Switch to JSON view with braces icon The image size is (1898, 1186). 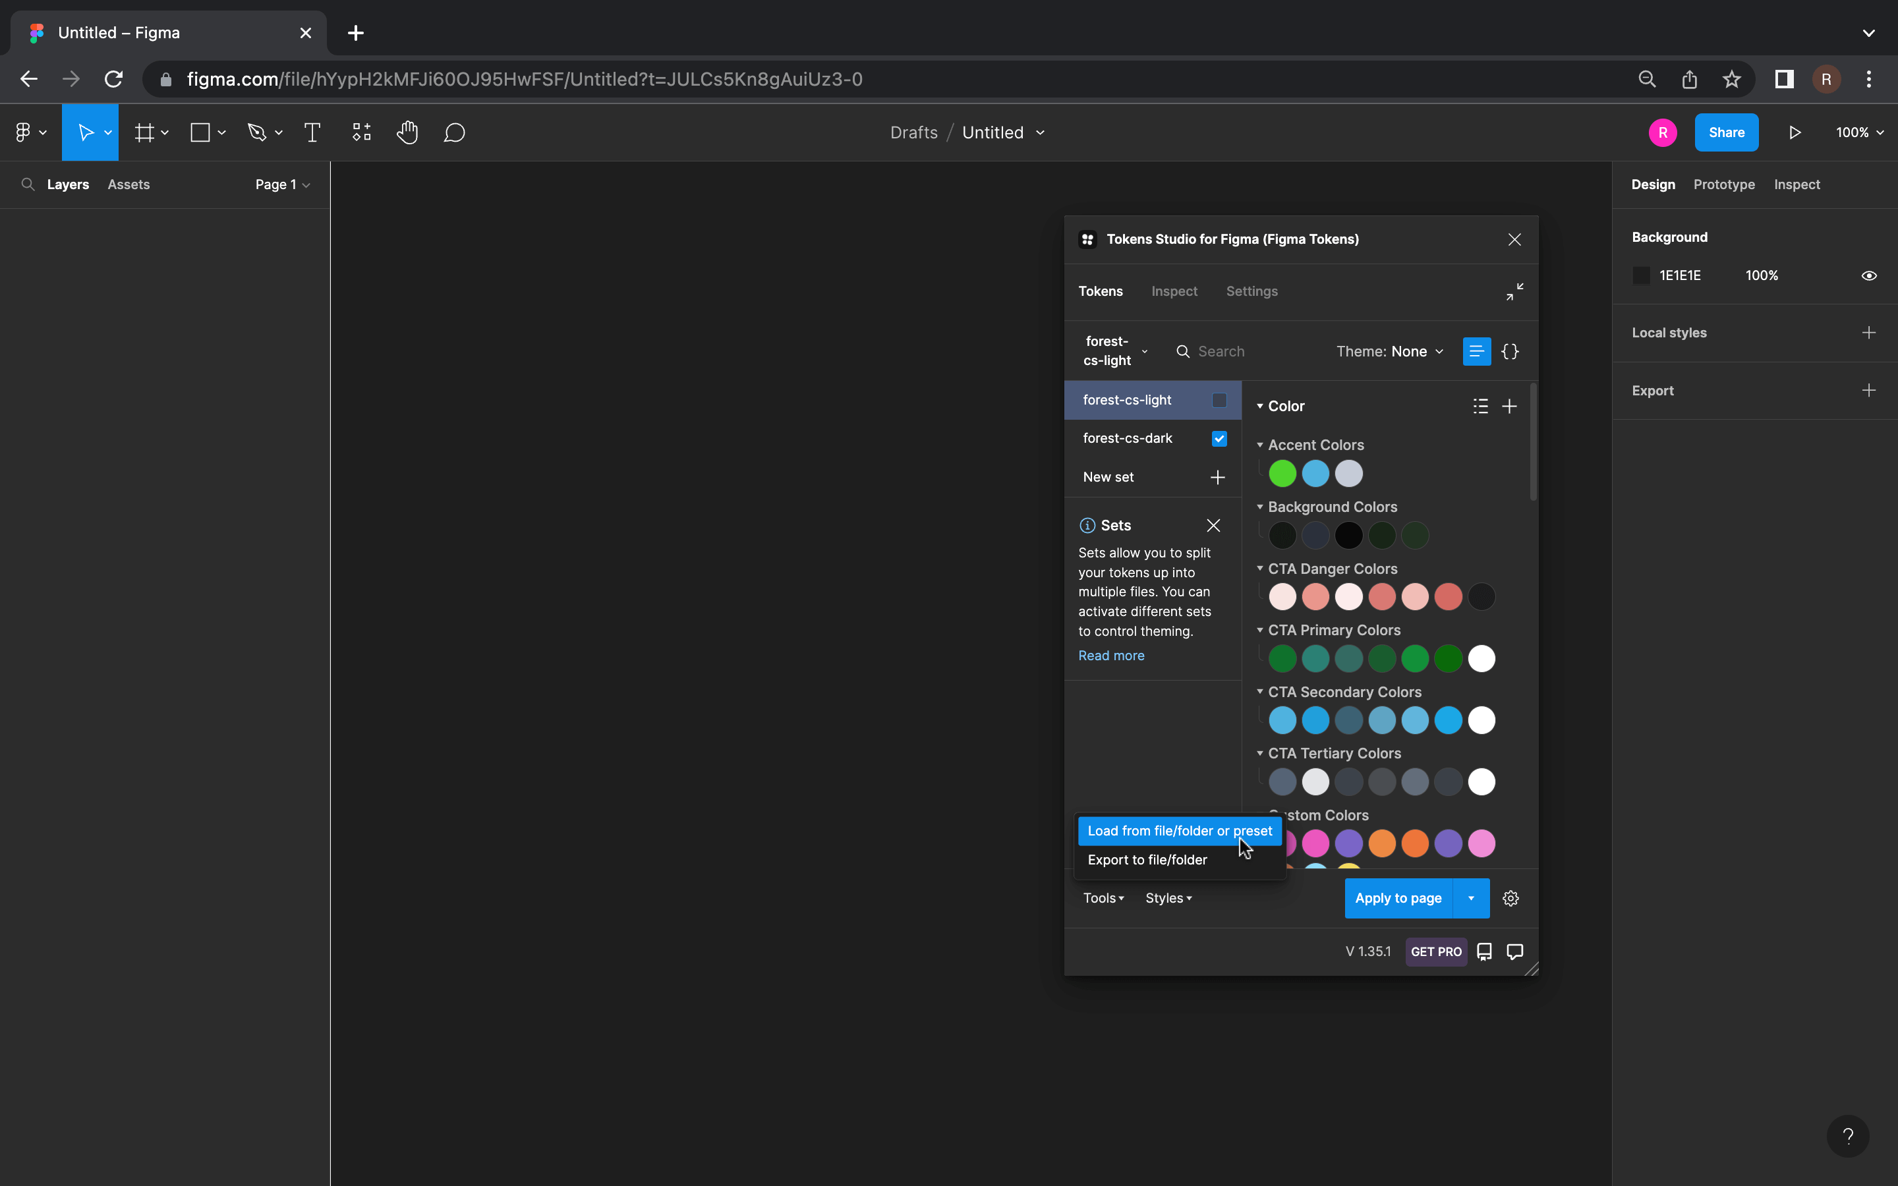[1510, 351]
